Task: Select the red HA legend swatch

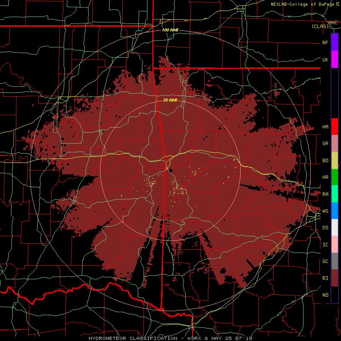Action: click(335, 127)
